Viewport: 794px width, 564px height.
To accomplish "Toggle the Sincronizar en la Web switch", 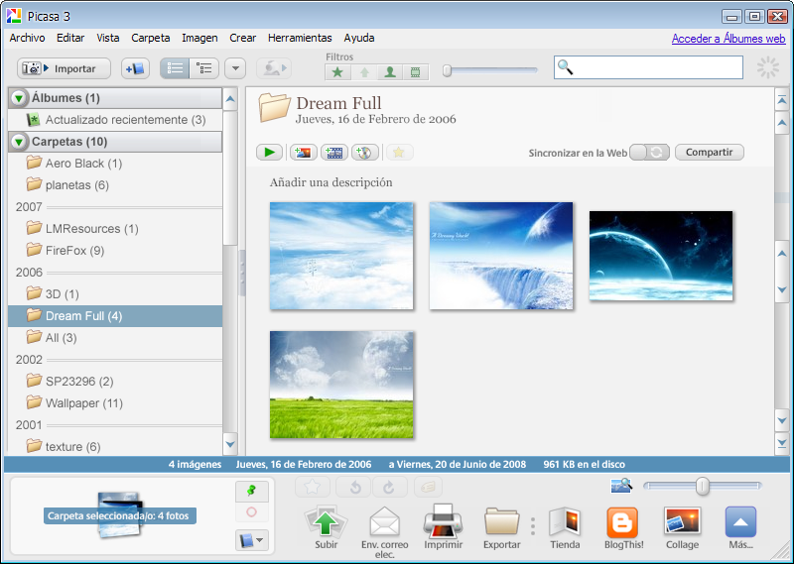I will click(x=650, y=152).
